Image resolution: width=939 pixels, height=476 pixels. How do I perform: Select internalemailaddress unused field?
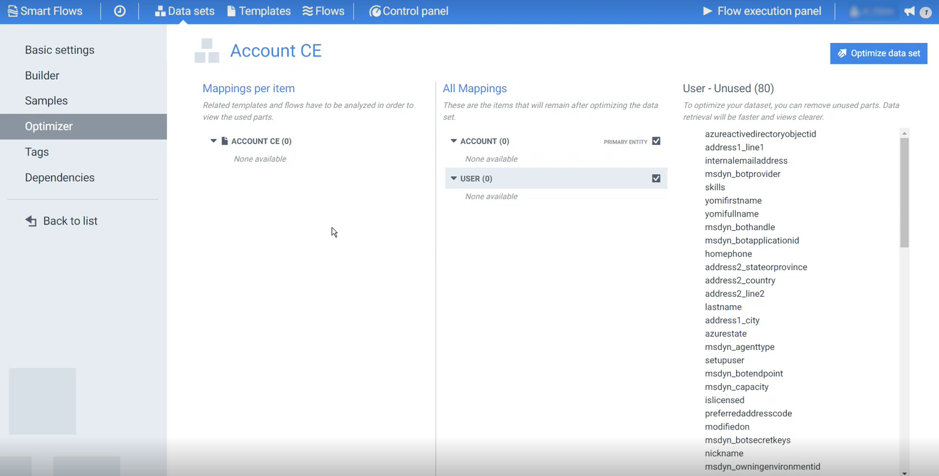[746, 161]
